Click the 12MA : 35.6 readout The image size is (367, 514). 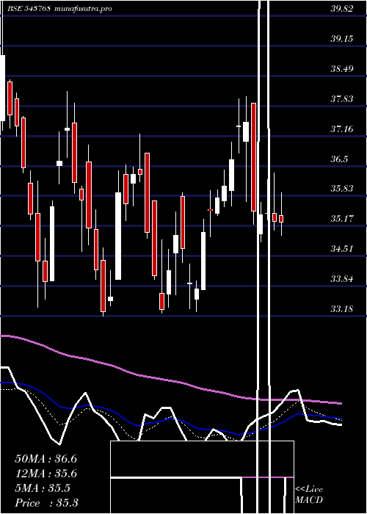[x=46, y=474]
